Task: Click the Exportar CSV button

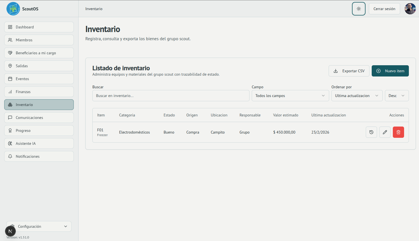Action: pyautogui.click(x=349, y=71)
